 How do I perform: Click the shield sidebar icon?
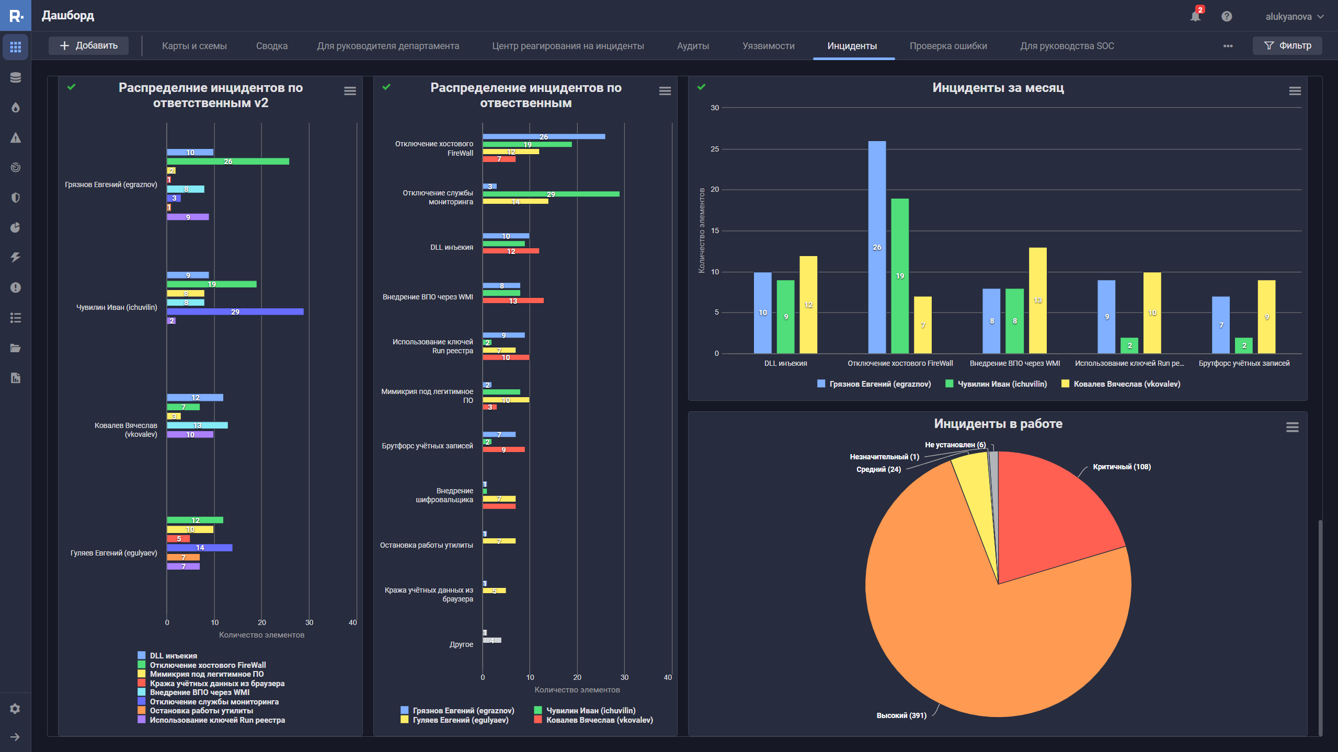coord(16,198)
